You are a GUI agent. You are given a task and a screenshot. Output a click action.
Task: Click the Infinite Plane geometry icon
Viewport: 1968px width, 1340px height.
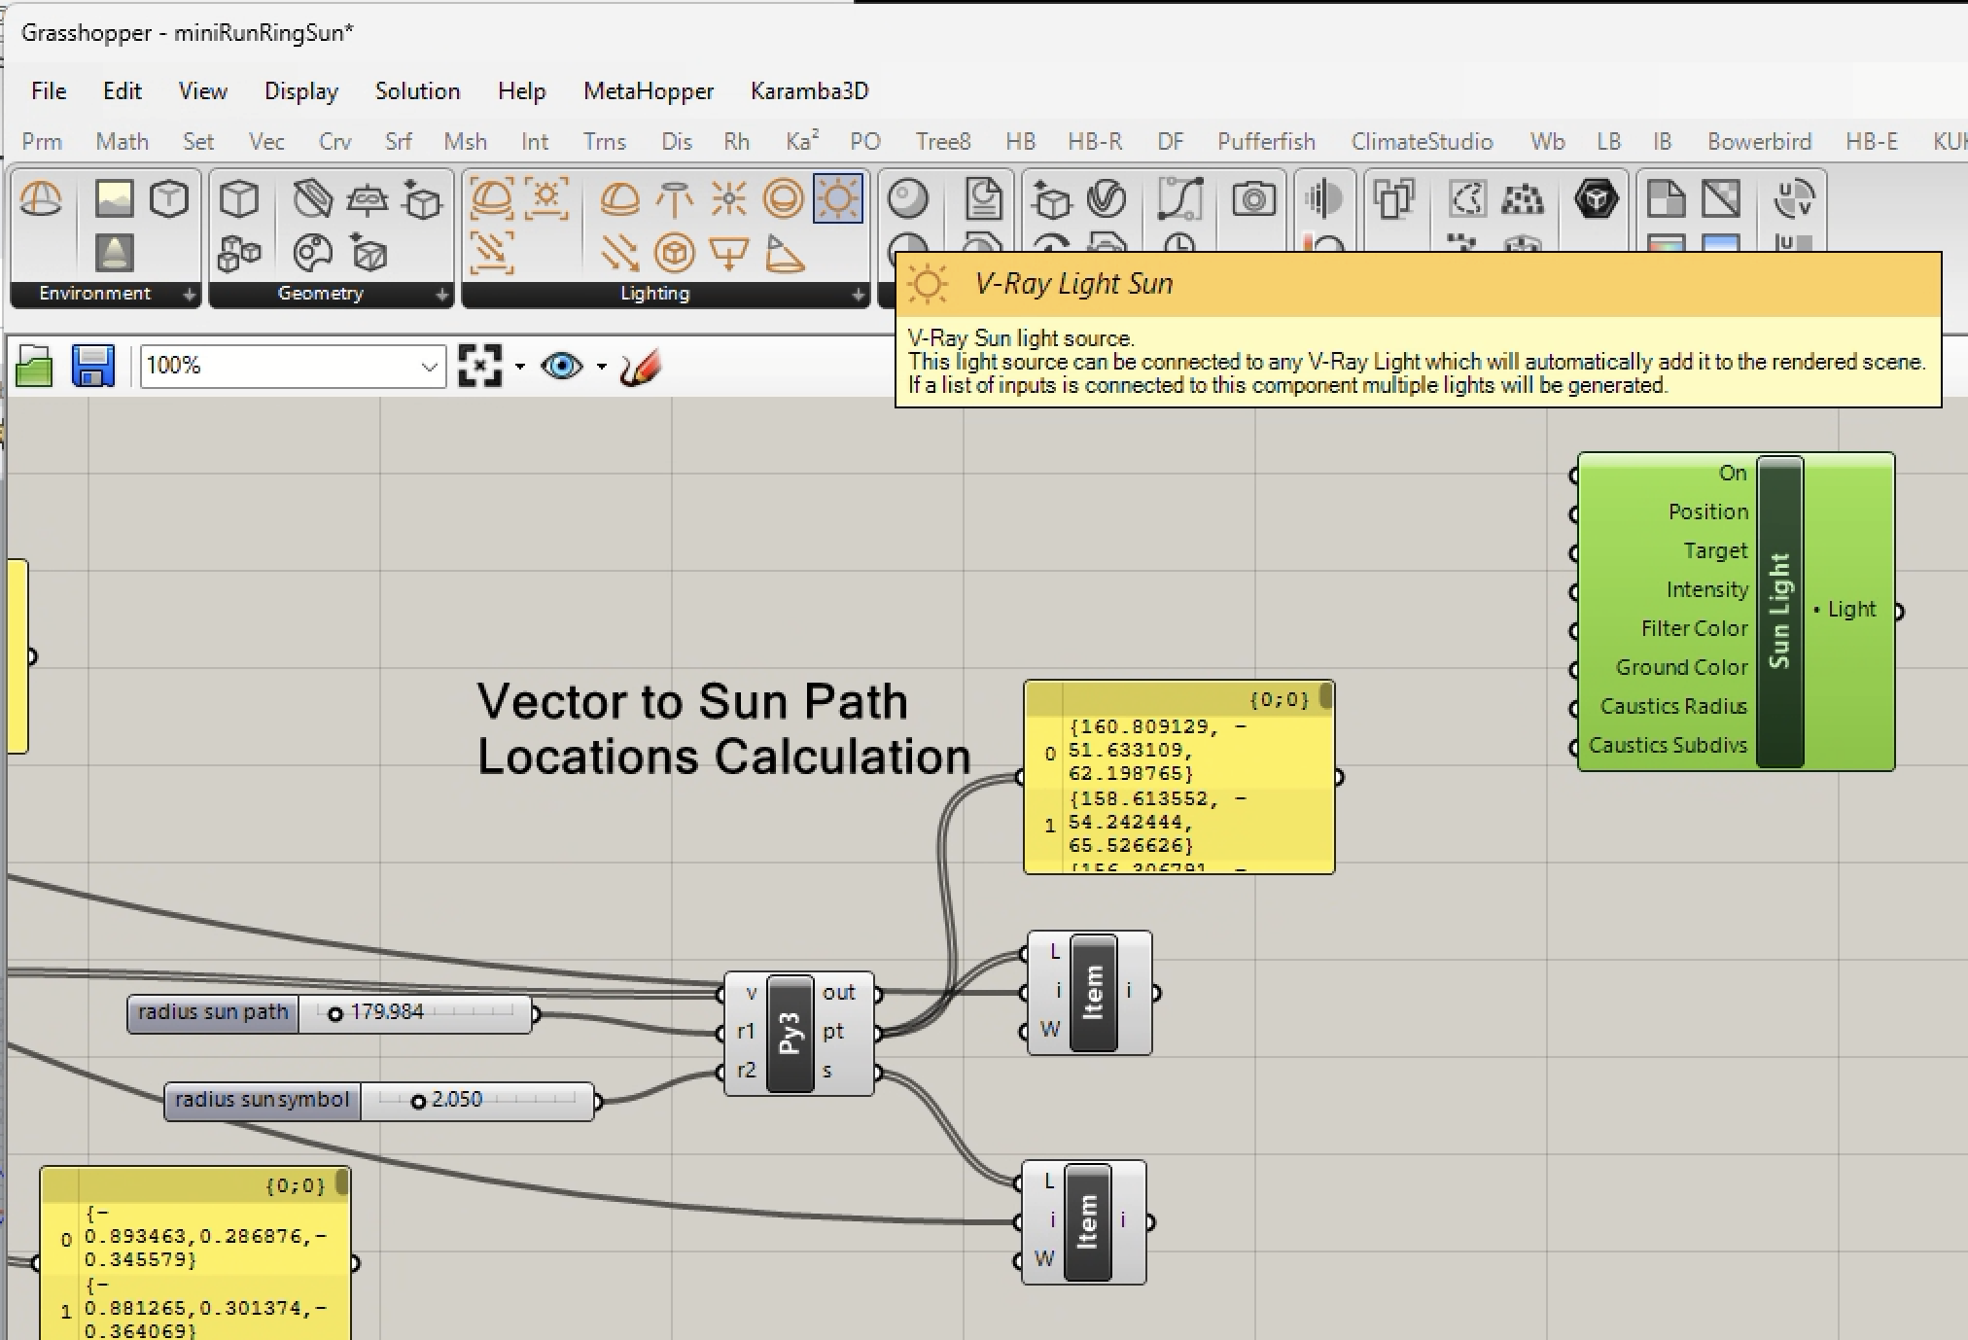coord(367,199)
